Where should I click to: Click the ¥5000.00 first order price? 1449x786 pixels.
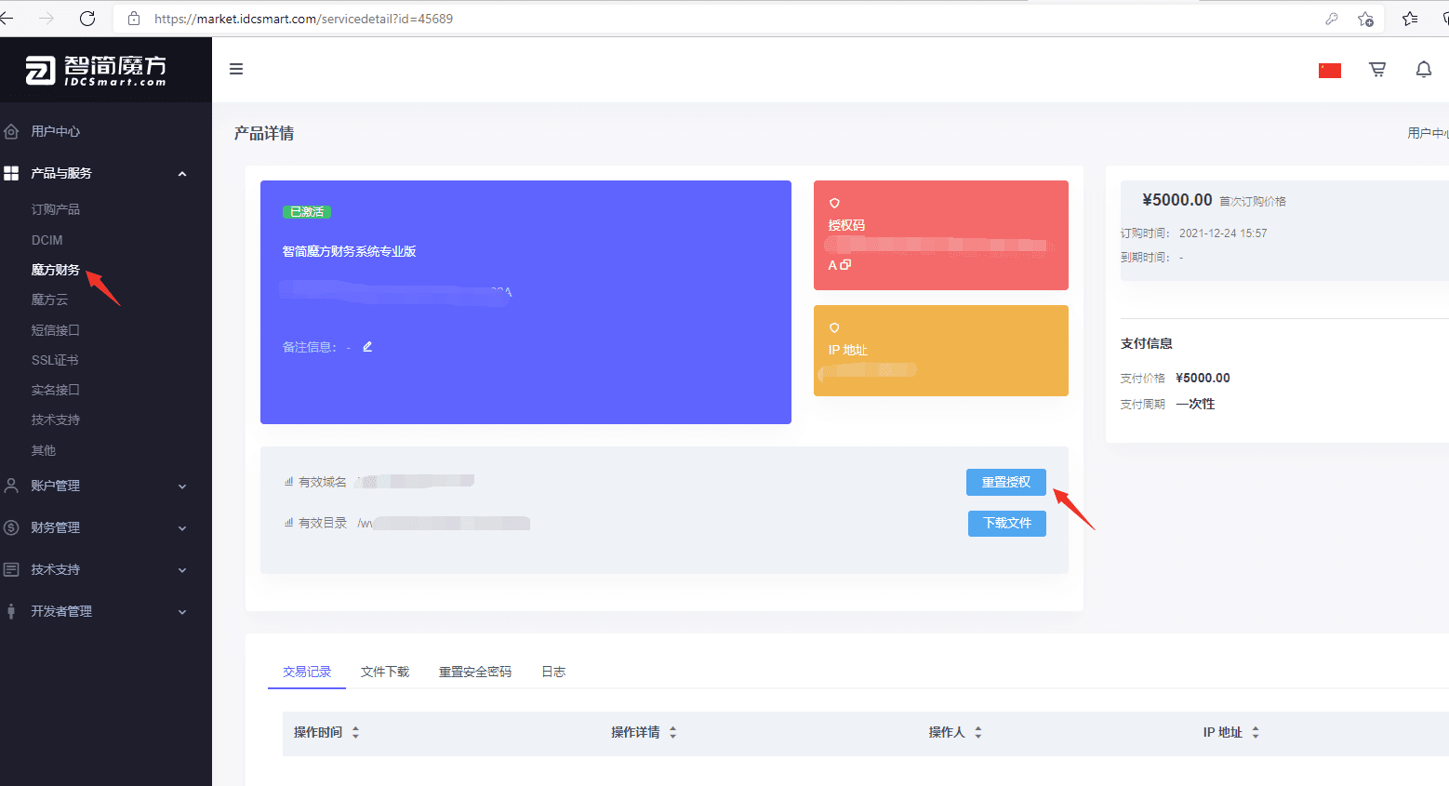[1177, 200]
